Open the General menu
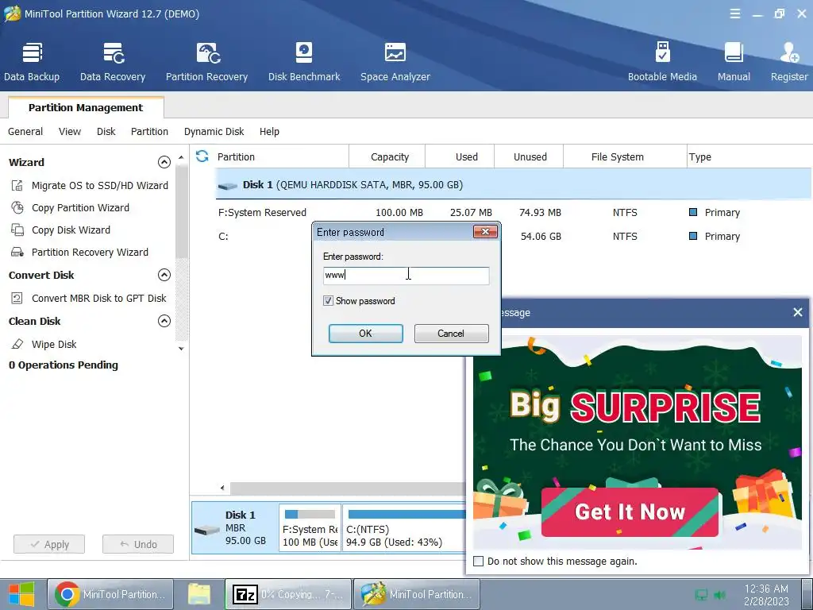Image resolution: width=813 pixels, height=610 pixels. pyautogui.click(x=25, y=131)
